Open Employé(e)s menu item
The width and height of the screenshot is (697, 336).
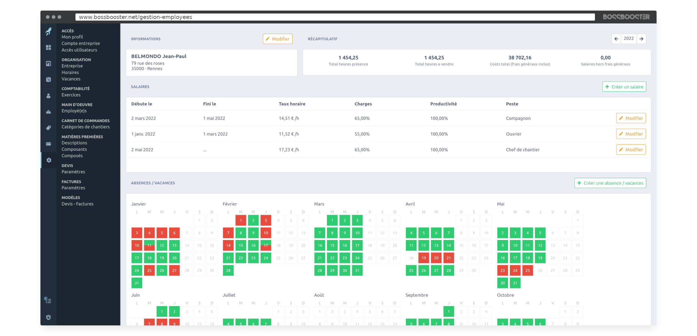pyautogui.click(x=74, y=111)
